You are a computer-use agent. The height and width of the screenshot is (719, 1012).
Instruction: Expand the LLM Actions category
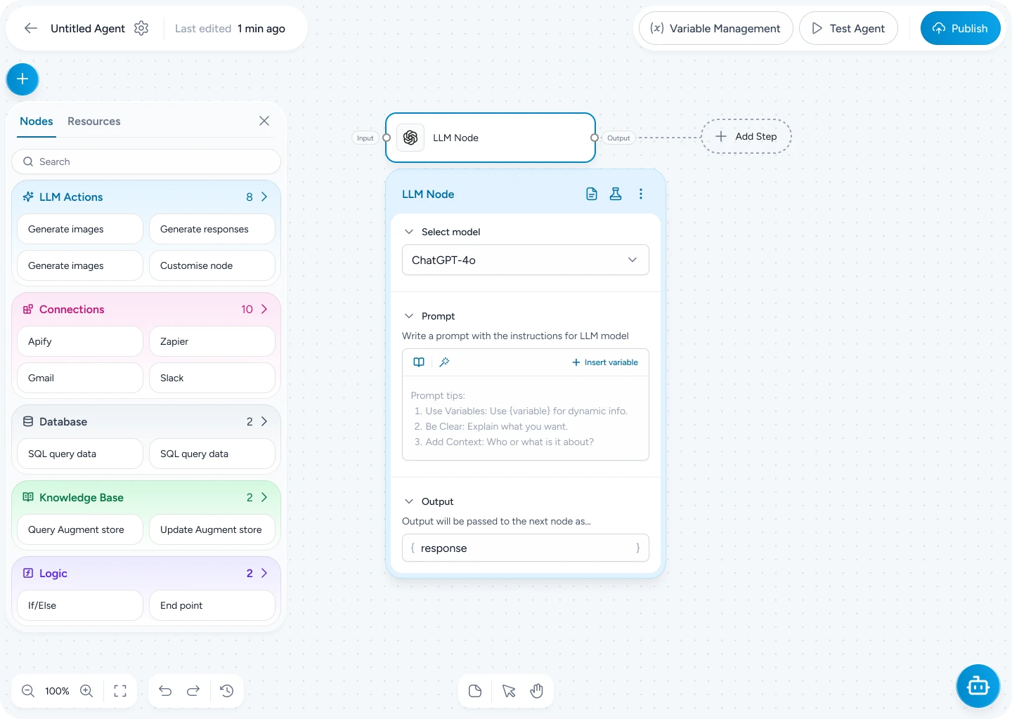pos(264,197)
